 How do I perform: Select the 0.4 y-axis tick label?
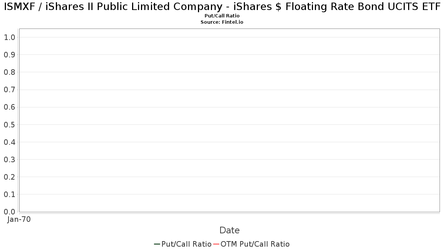point(9,142)
